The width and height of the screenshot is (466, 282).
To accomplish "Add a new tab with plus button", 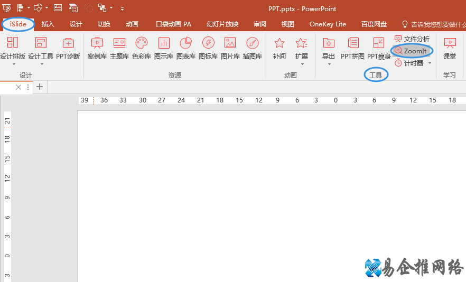I will click(x=40, y=87).
